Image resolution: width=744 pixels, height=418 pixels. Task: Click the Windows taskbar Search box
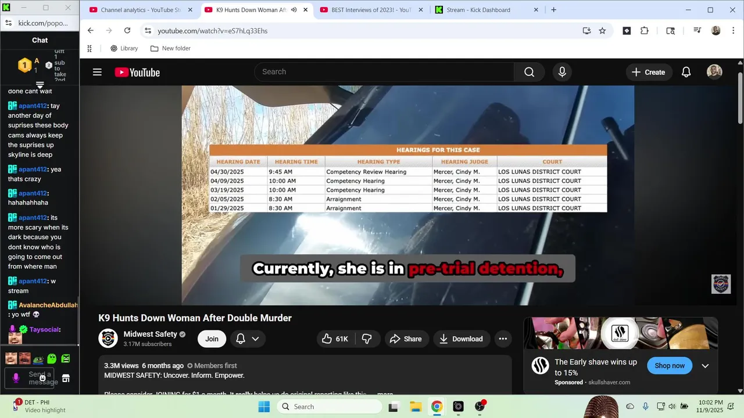[x=330, y=406]
